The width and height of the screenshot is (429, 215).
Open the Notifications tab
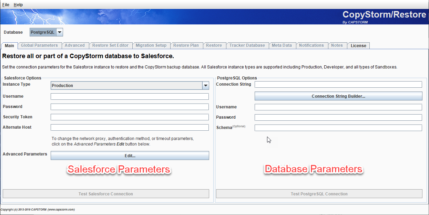(x=311, y=45)
